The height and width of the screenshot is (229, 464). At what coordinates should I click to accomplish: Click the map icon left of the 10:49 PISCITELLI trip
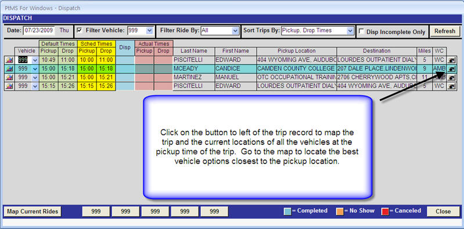click(x=9, y=60)
